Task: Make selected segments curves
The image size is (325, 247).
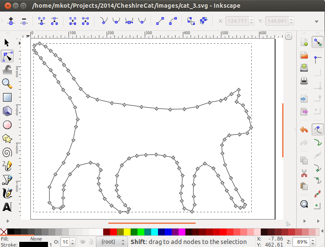Action: click(173, 21)
